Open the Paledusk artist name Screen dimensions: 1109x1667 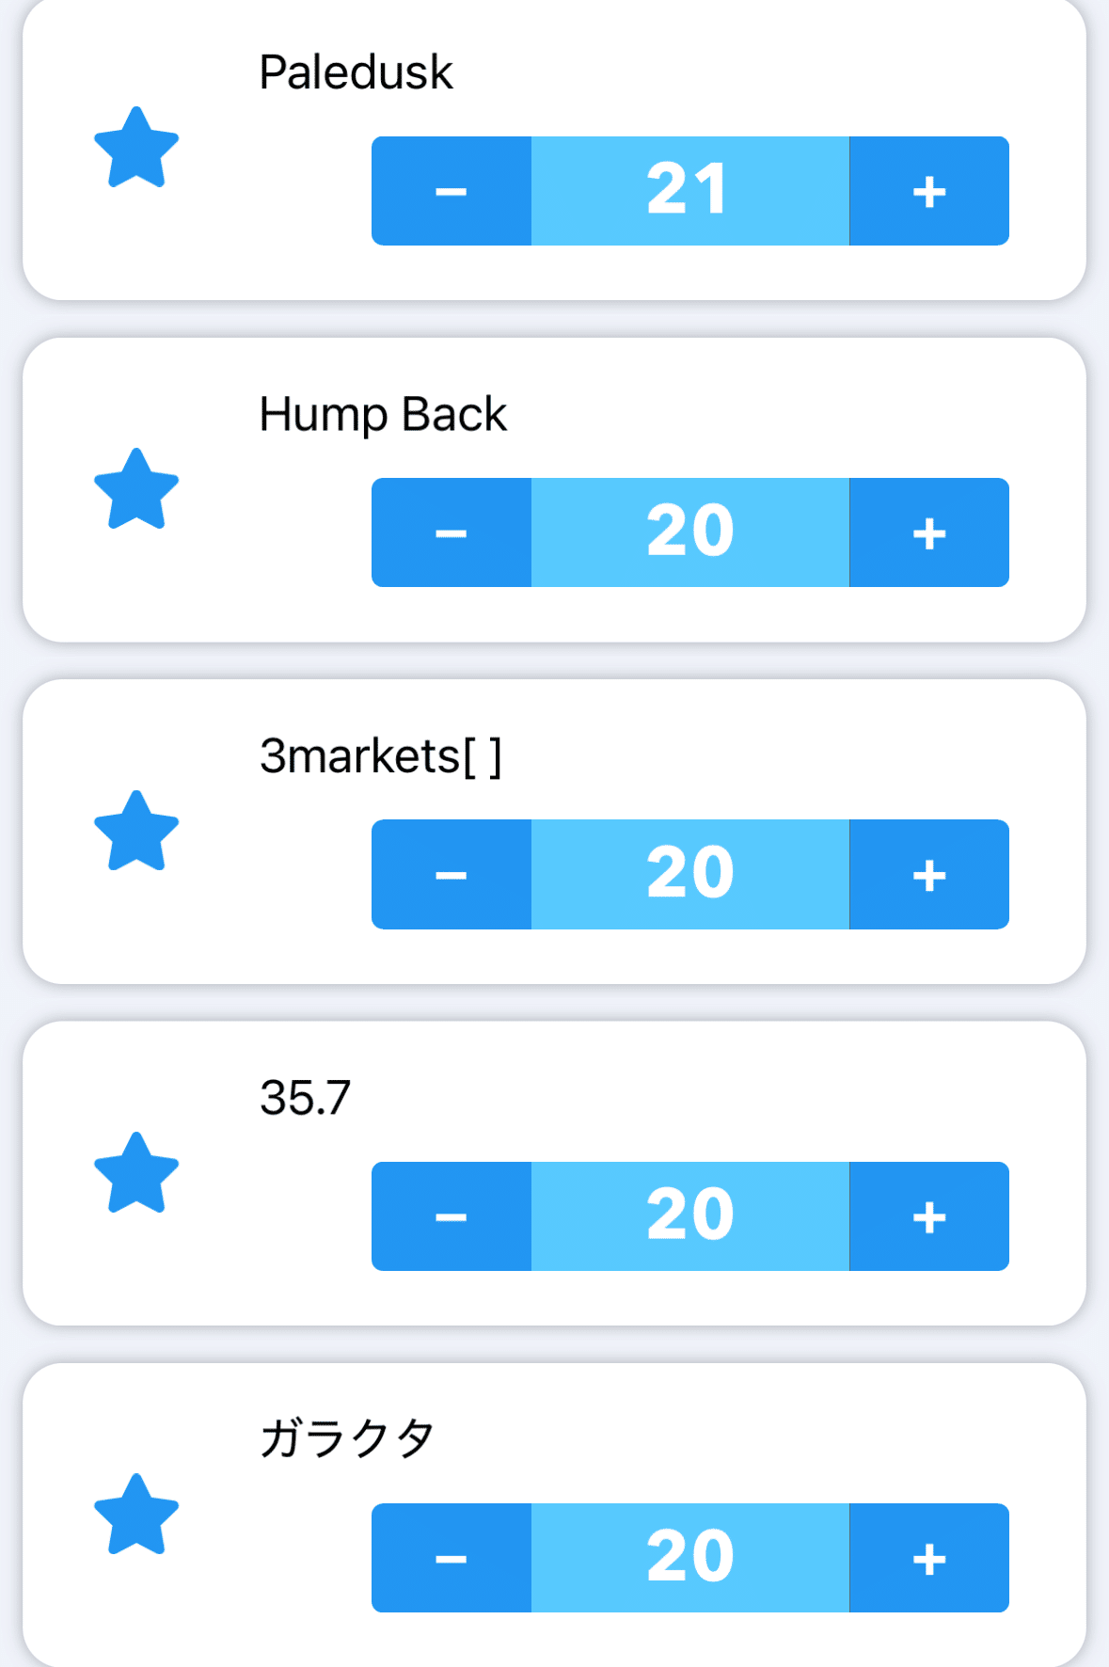click(x=356, y=72)
